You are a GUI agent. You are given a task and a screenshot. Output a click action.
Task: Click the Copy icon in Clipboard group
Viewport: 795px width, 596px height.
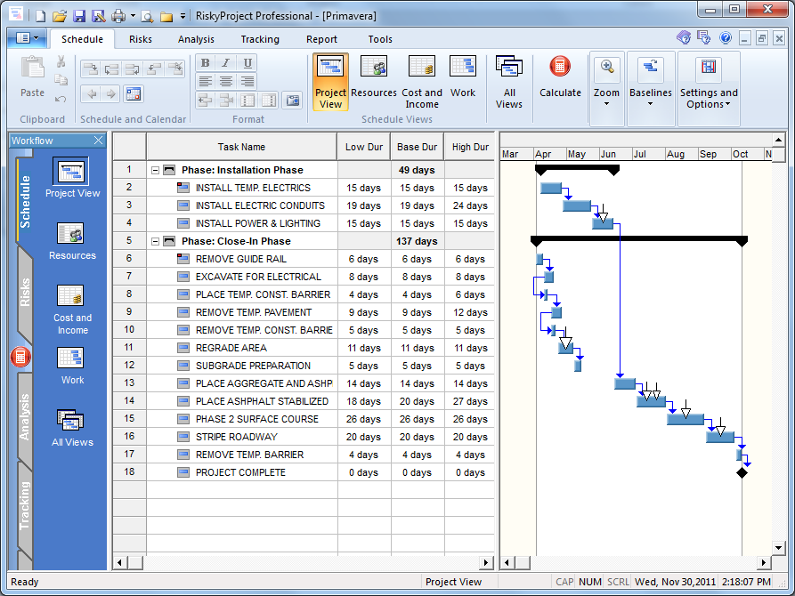click(61, 79)
